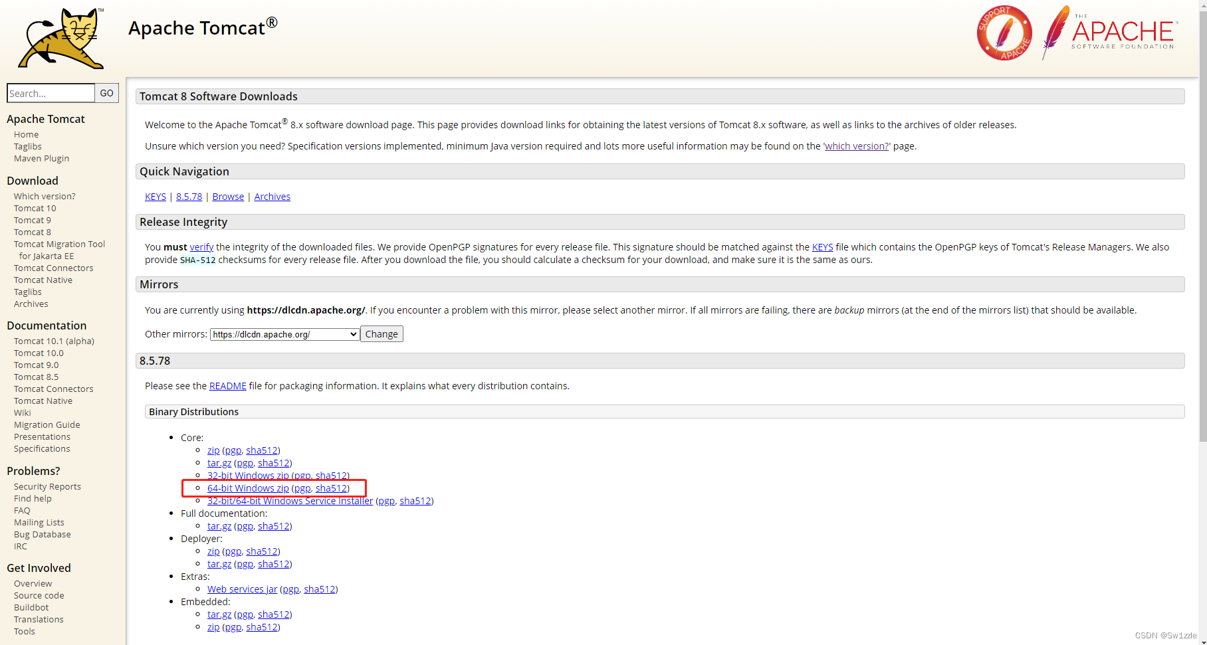This screenshot has height=645, width=1207.
Task: Download the Deployer tar.gz
Action: click(219, 564)
